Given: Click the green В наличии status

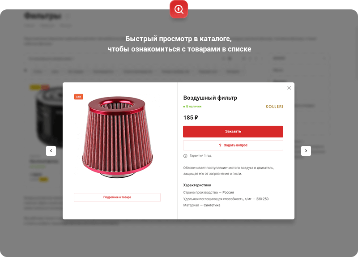Looking at the screenshot, I should click(192, 107).
